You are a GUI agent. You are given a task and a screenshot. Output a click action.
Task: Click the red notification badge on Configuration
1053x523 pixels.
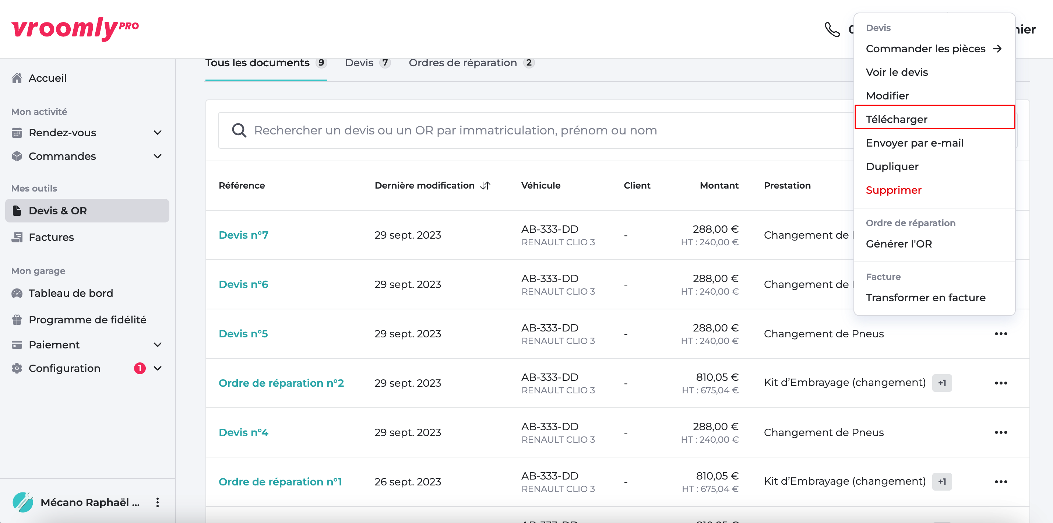pyautogui.click(x=140, y=368)
